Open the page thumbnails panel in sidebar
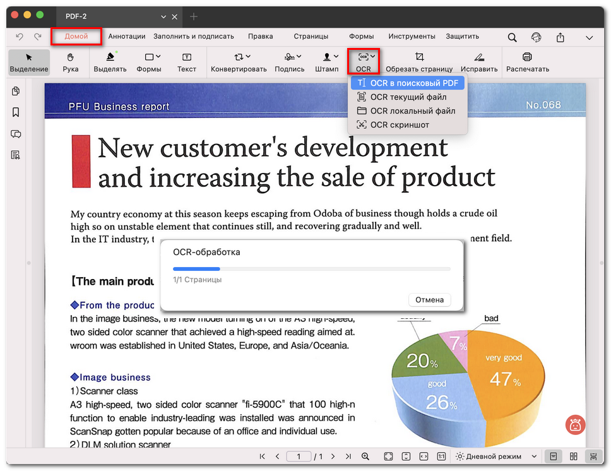611x471 pixels. [x=15, y=92]
